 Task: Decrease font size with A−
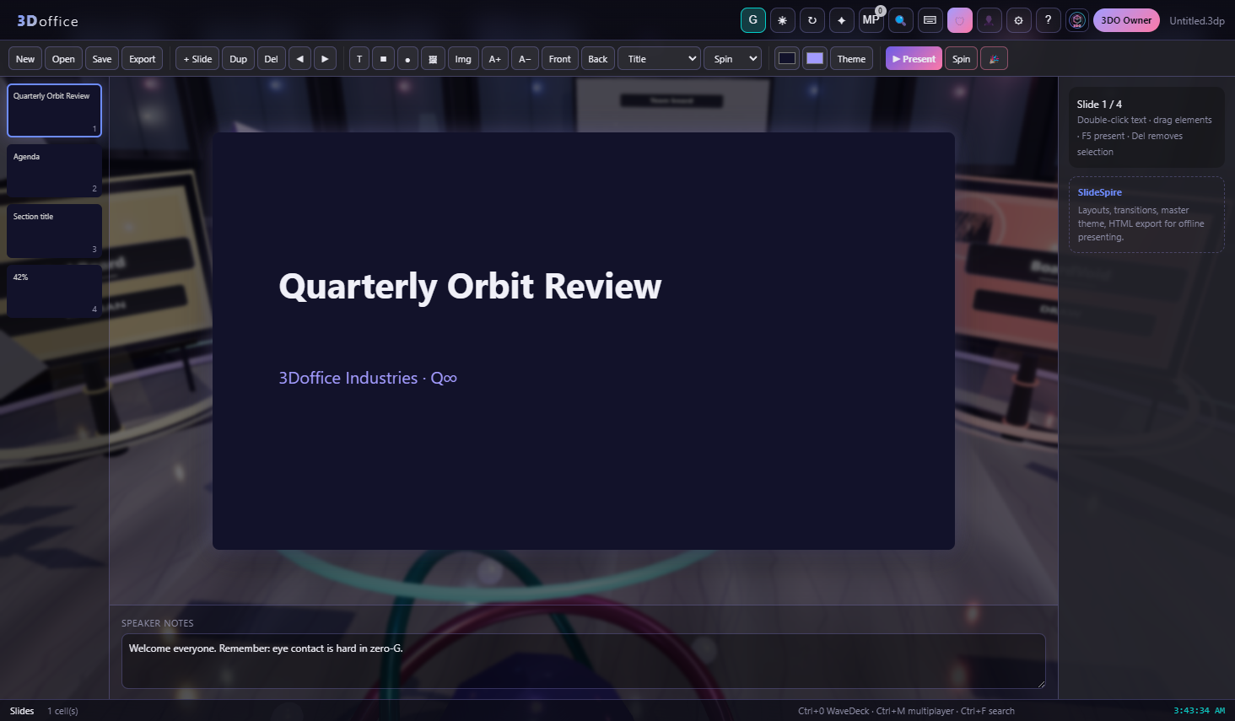[525, 59]
